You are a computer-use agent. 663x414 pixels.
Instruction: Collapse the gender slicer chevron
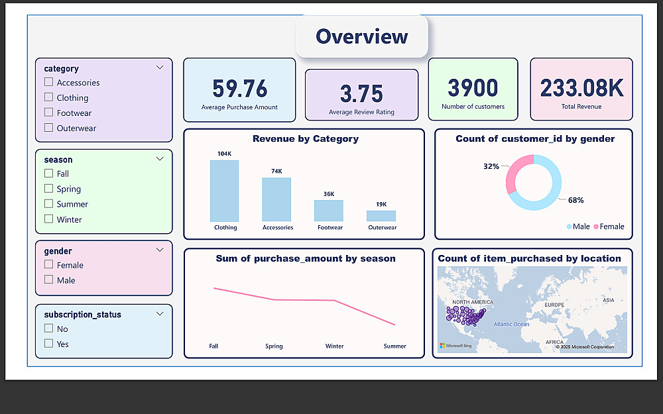coord(160,250)
